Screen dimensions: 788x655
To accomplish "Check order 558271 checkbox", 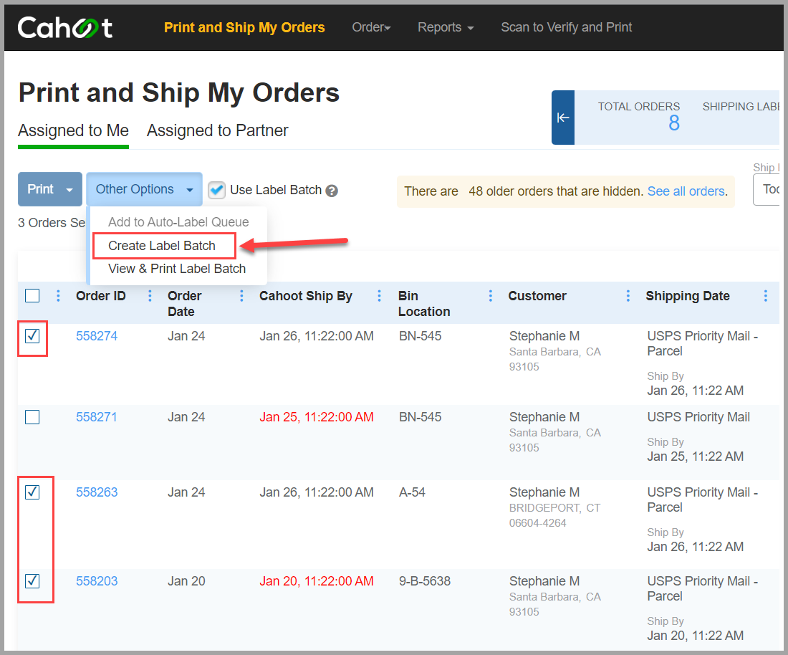I will pos(32,417).
